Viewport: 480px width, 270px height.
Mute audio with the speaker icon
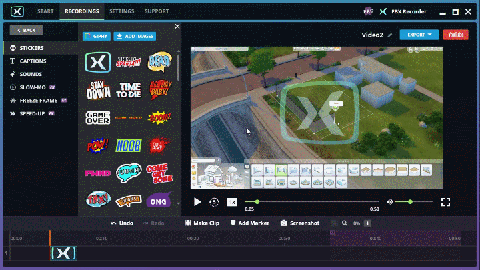pyautogui.click(x=389, y=202)
